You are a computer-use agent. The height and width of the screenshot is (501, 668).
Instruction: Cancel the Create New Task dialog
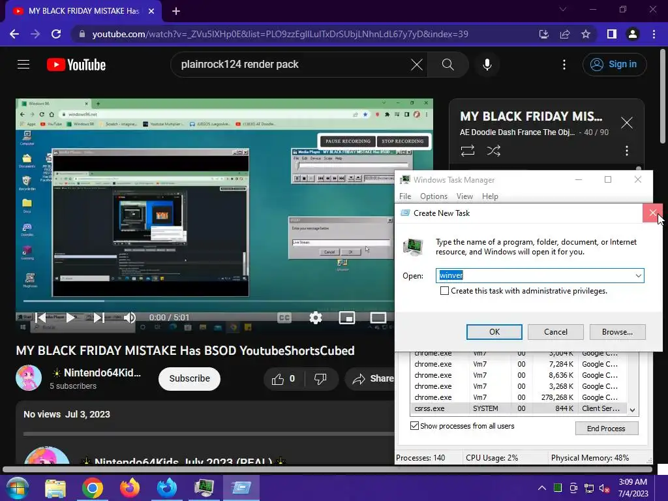pyautogui.click(x=556, y=332)
